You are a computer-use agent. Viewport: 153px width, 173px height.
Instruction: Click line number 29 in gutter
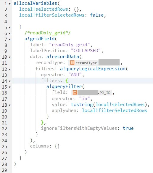click(4, 170)
